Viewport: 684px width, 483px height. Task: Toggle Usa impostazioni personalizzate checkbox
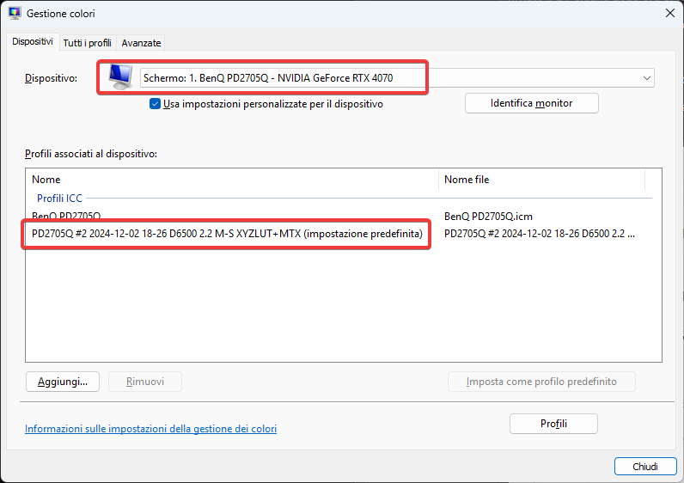[x=155, y=104]
